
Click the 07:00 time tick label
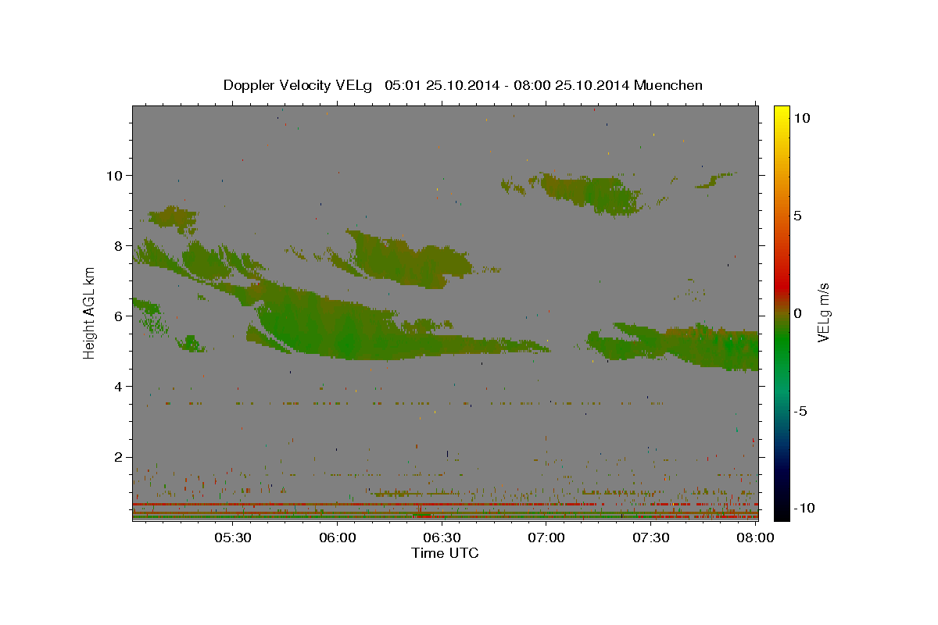click(546, 538)
